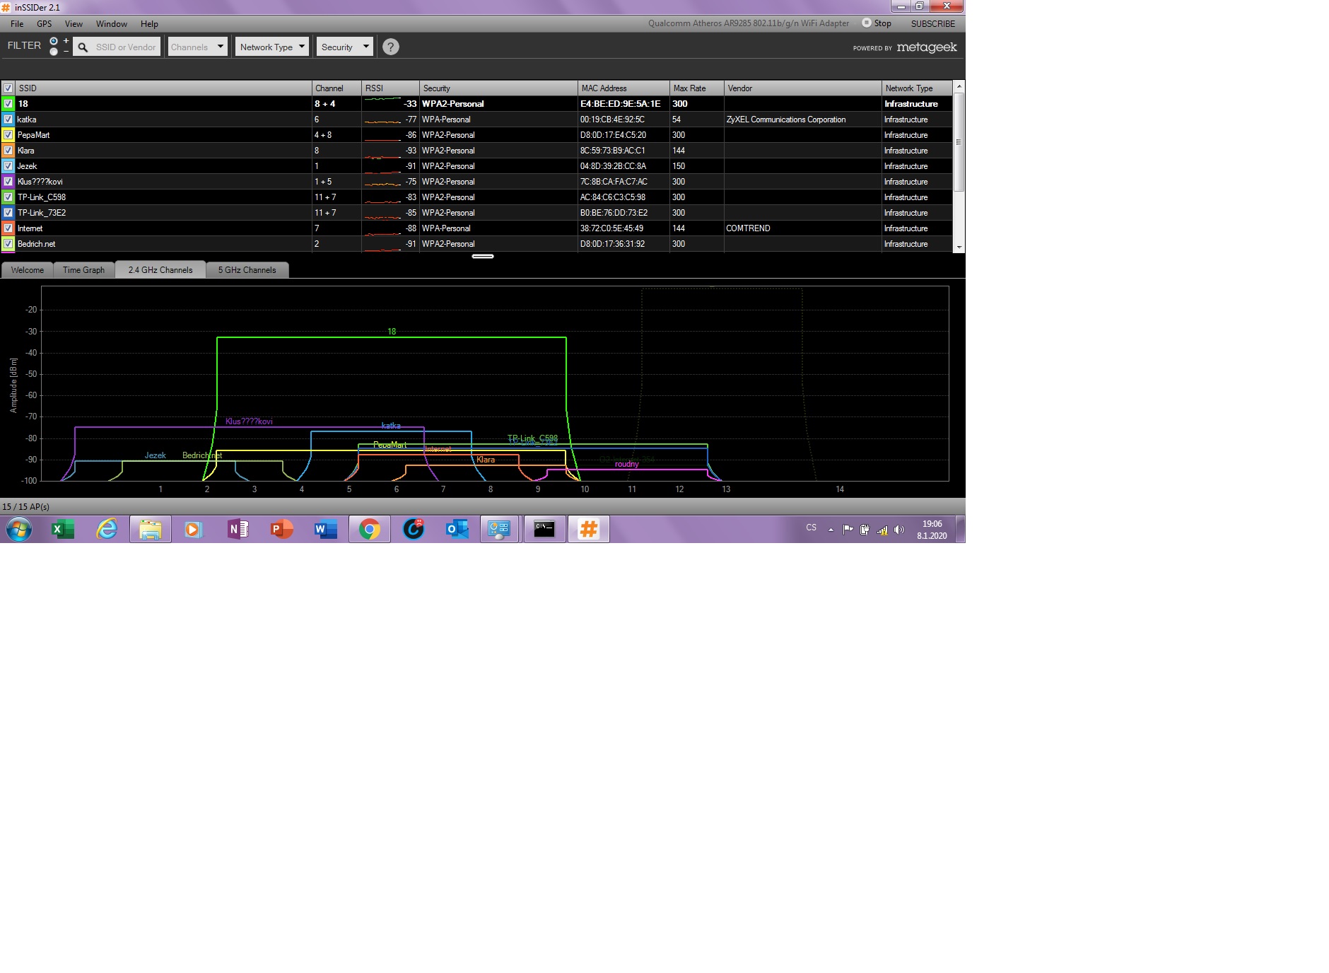The image size is (1329, 973).
Task: Uncheck the TP-Link_C598 network checkbox
Action: [8, 197]
